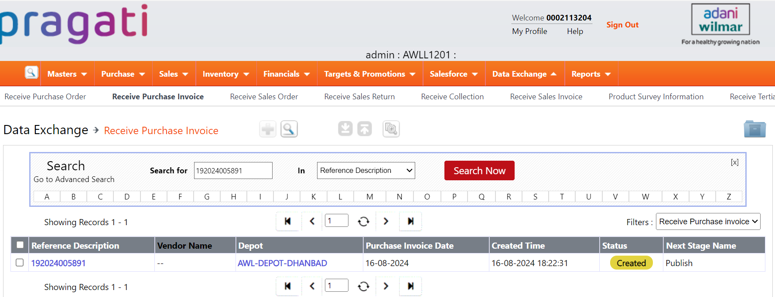Expand the Reports menu
The height and width of the screenshot is (297, 775).
(591, 74)
